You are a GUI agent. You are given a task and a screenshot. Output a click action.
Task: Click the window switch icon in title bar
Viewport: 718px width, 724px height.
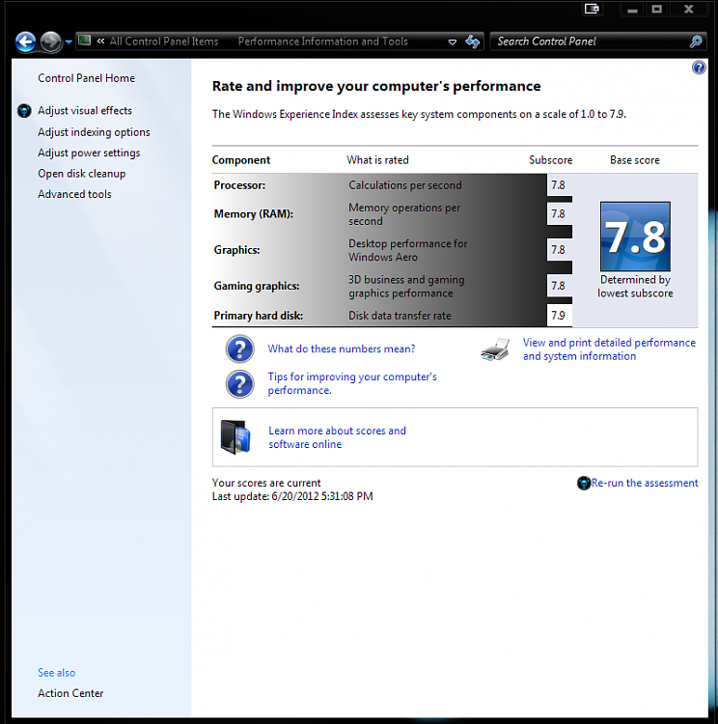[592, 9]
